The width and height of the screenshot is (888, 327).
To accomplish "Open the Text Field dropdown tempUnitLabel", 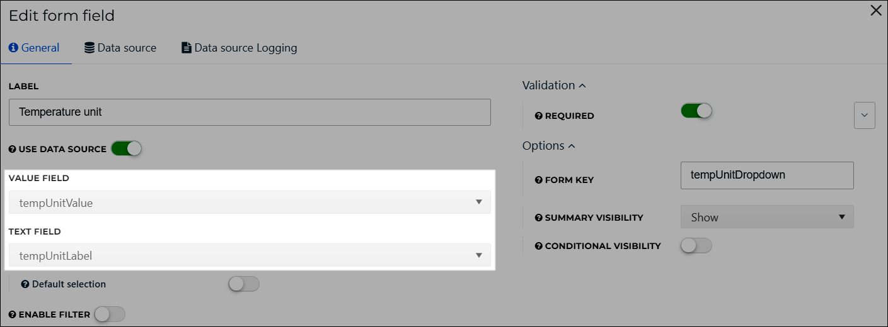I will (250, 255).
